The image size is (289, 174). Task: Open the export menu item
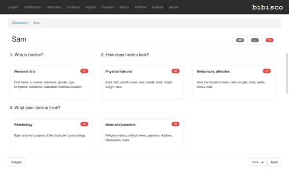click(x=173, y=7)
